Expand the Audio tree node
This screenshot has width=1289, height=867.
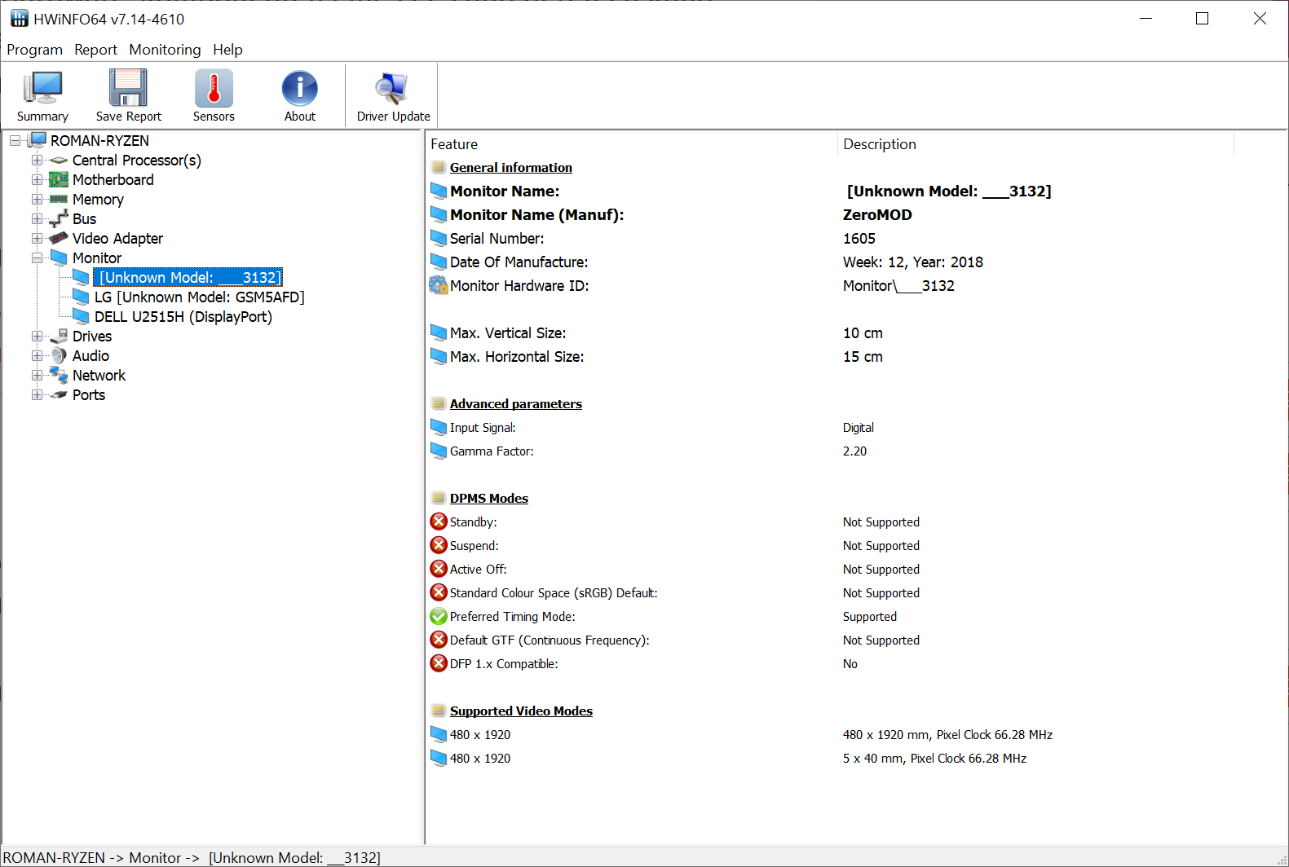coord(37,356)
